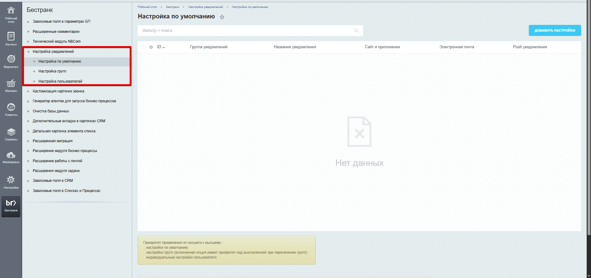Click the Фильтр + поиск input field
The image size is (591, 278).
246,31
